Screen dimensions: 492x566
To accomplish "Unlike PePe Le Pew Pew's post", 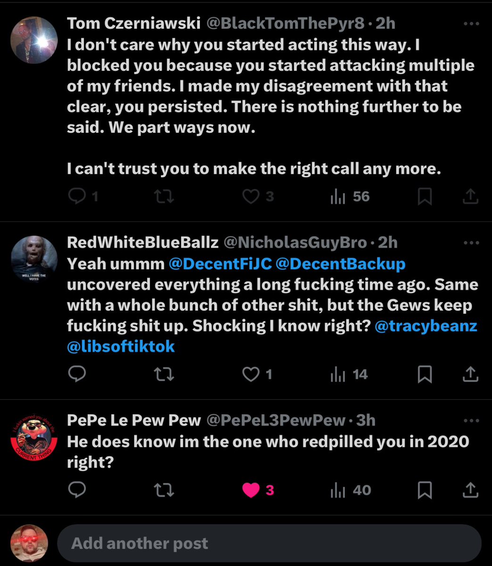I will coord(251,490).
